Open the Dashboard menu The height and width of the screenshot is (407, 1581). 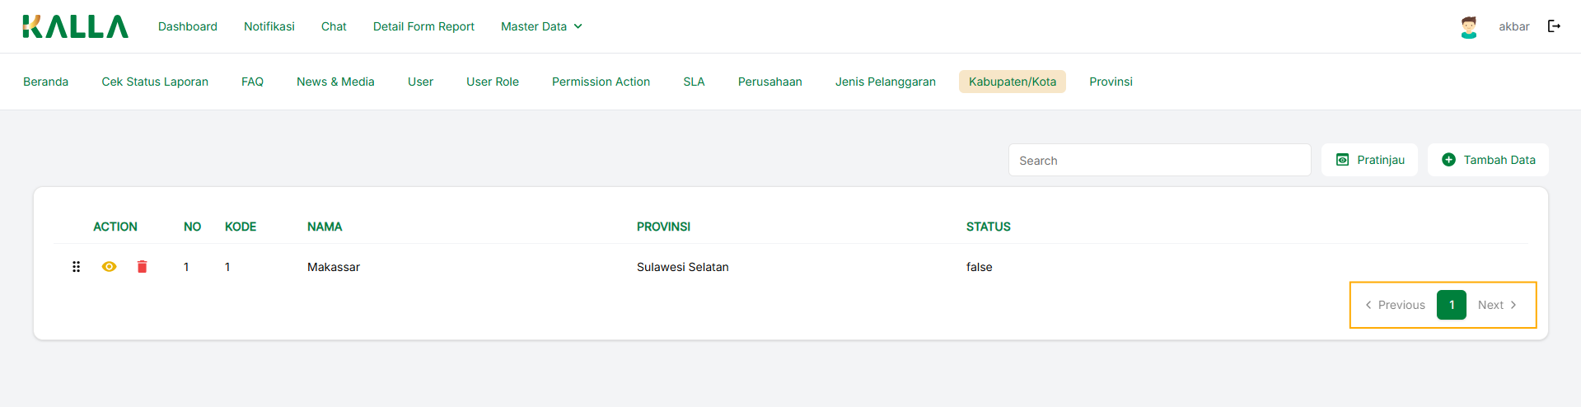(188, 26)
